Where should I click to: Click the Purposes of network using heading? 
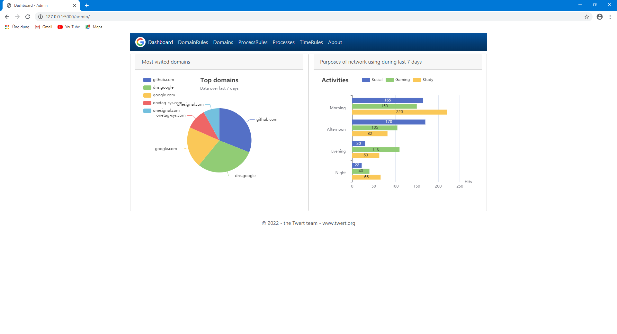tap(371, 62)
